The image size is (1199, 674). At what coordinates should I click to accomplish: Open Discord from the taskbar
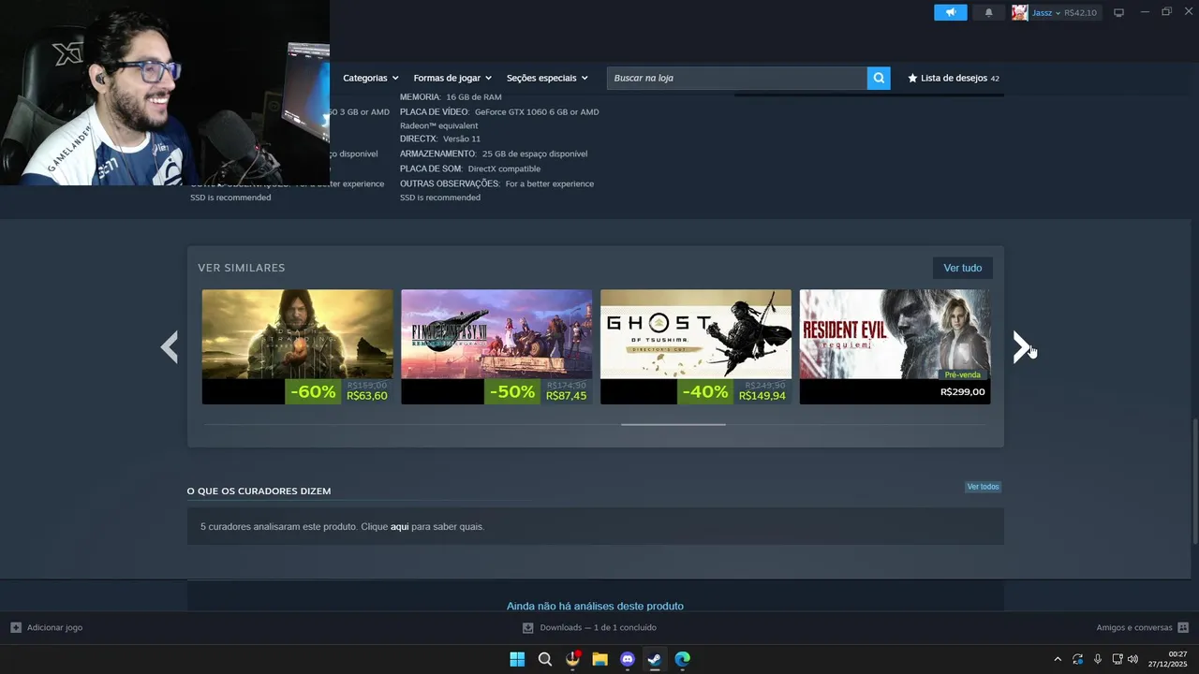(628, 659)
